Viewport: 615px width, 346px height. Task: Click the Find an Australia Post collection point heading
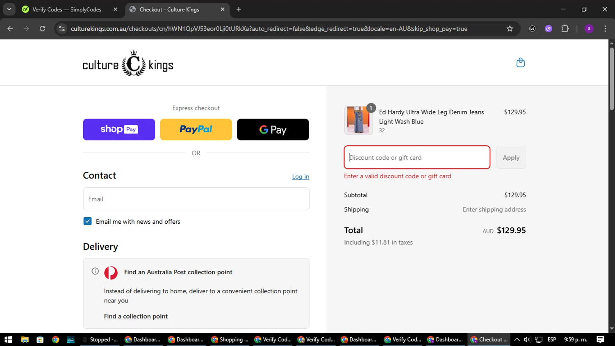[x=178, y=272]
